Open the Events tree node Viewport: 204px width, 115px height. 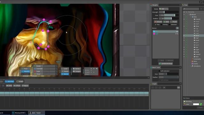click(195, 64)
